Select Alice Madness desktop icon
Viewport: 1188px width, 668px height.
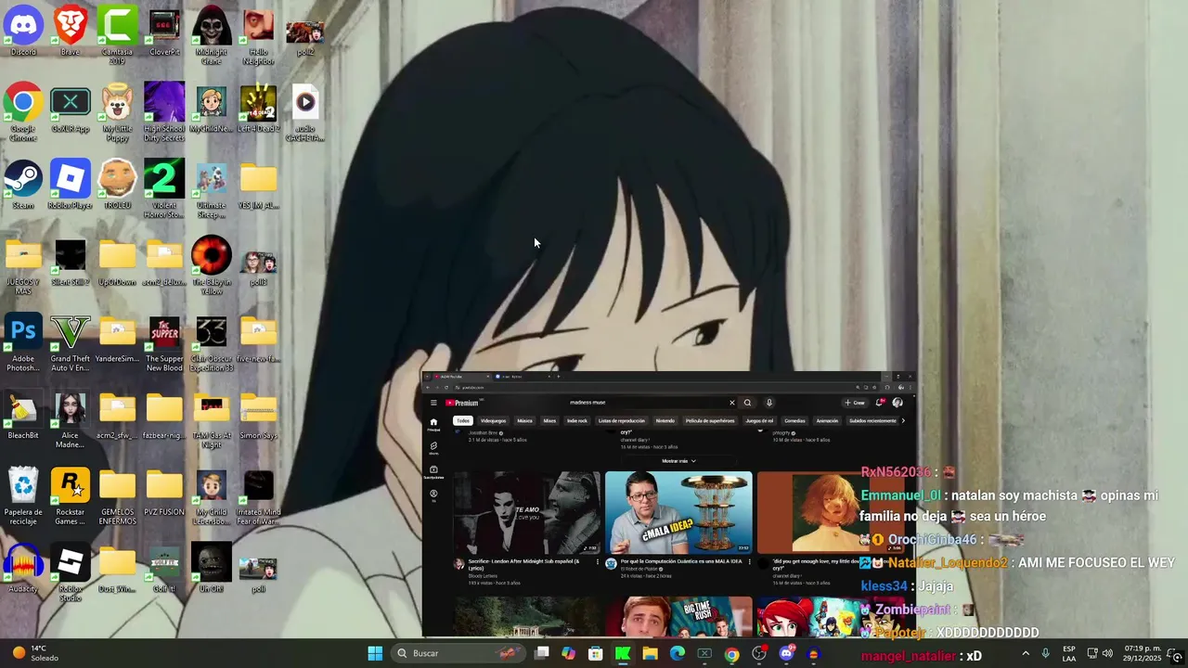[71, 420]
